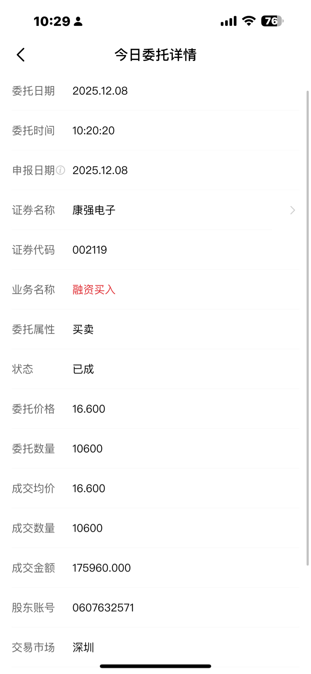311x674 pixels.
Task: Tap the 交易市场 深圳 row
Action: [155, 647]
